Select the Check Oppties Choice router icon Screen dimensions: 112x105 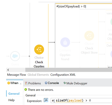click(39, 49)
